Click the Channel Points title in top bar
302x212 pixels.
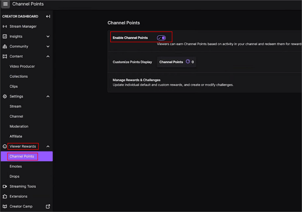point(28,4)
